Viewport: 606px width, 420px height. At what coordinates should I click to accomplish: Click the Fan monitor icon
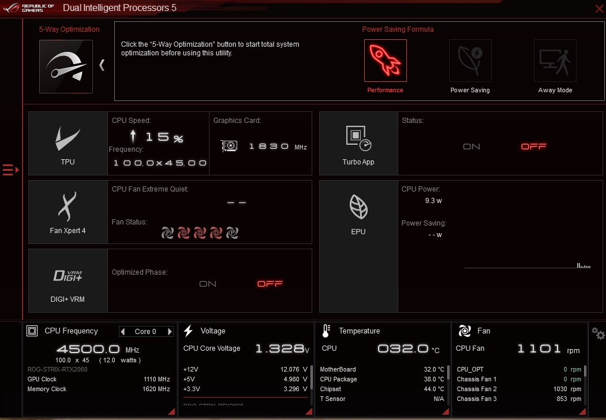465,331
